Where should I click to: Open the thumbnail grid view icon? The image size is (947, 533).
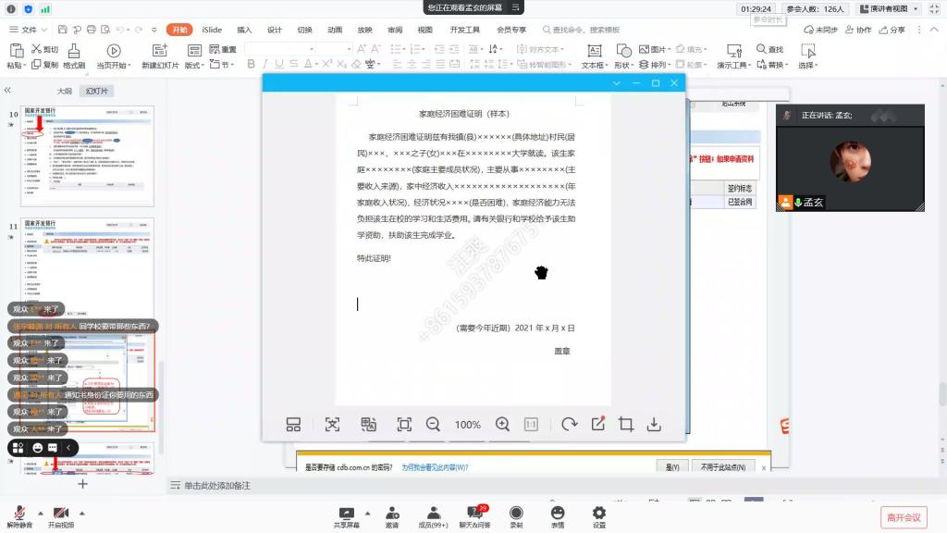(x=293, y=424)
